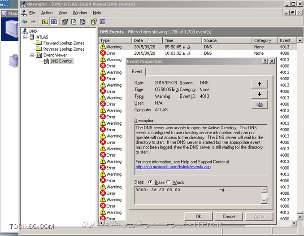Screen dimensions: 304x236
Task: Click the Event Properties help question mark
Action: [x=265, y=61]
